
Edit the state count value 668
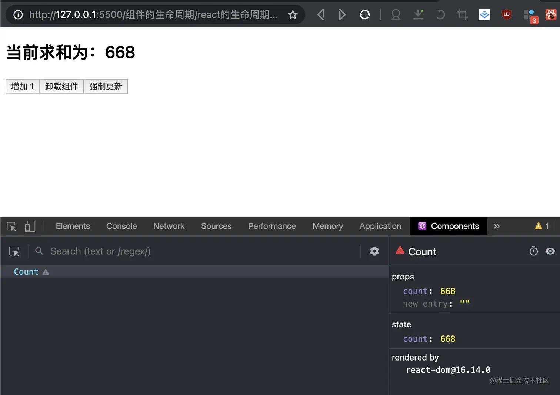tap(448, 339)
